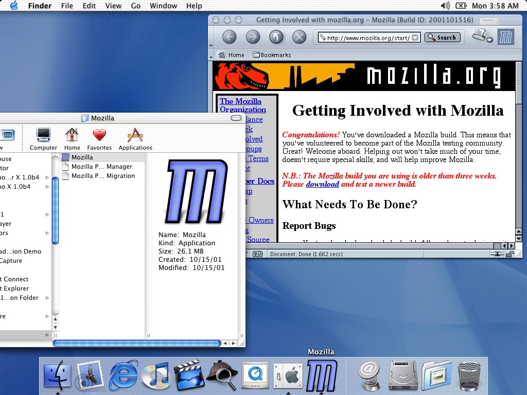Select 'Mozilla P... Migration' file in Finder

tap(102, 176)
